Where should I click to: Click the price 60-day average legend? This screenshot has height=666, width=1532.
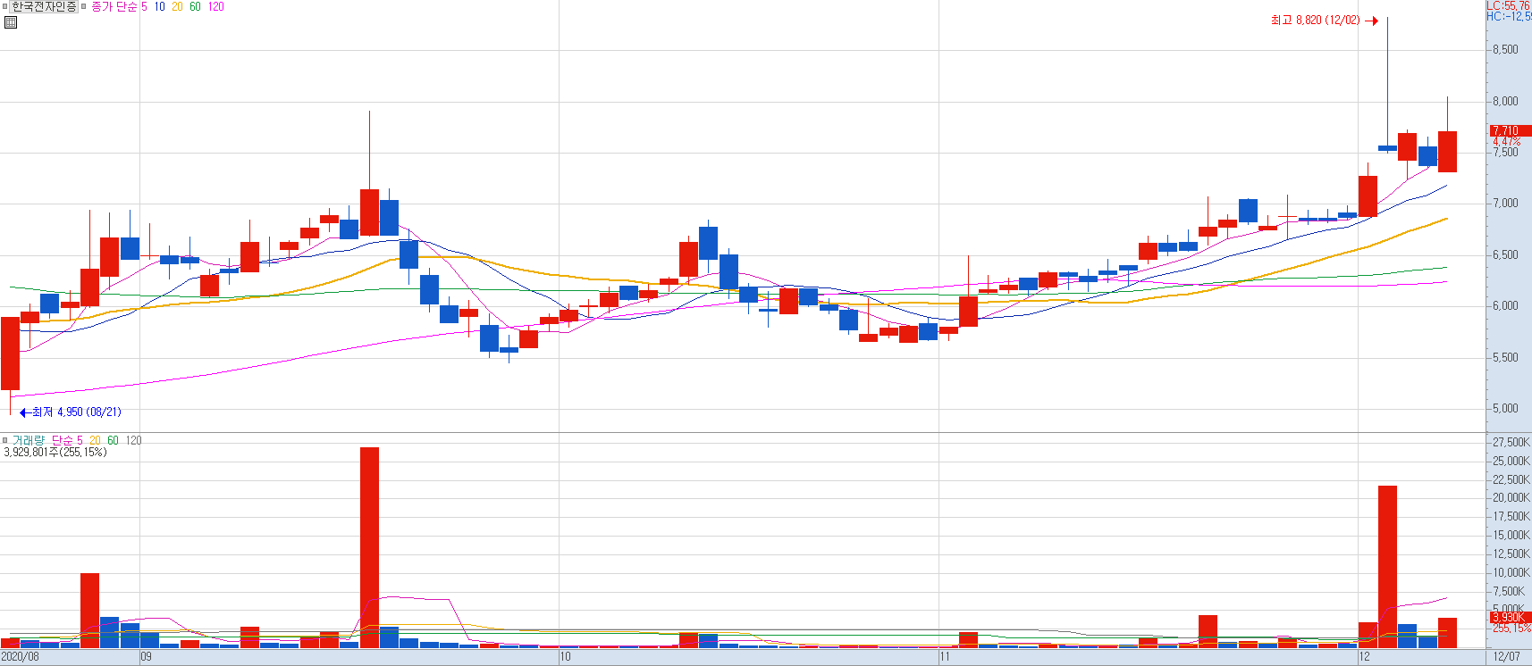pos(195,6)
